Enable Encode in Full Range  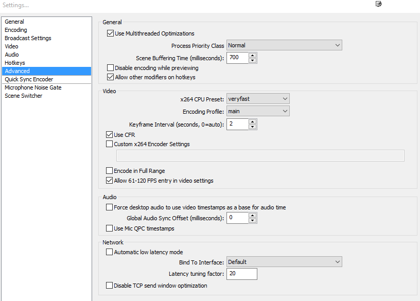[109, 171]
